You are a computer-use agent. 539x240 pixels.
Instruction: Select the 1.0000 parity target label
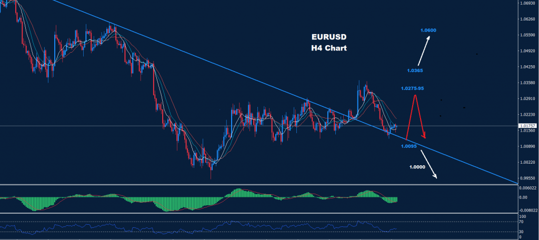[x=417, y=167]
